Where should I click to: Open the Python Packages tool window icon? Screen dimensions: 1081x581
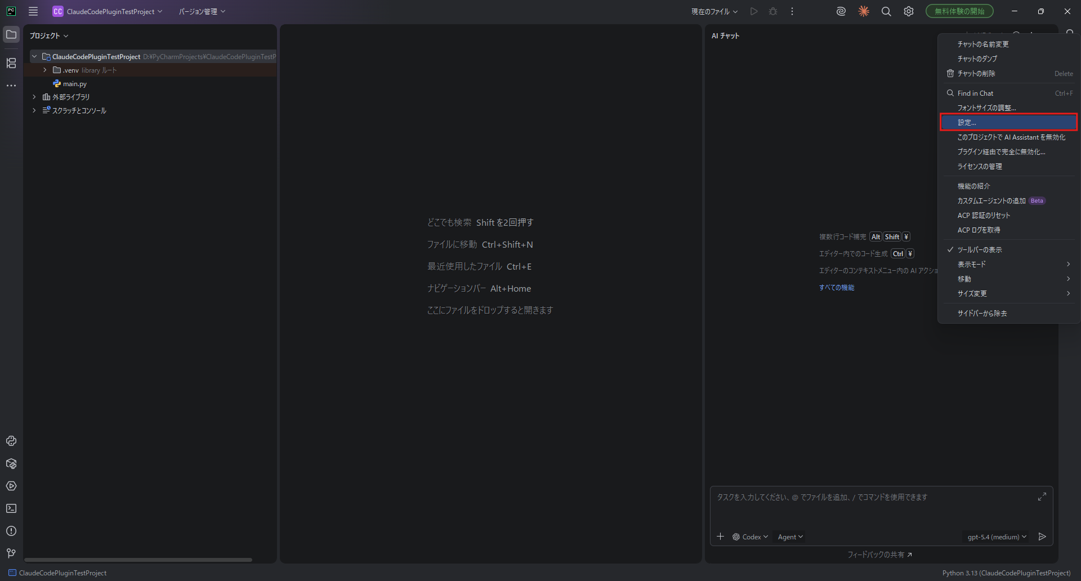pos(11,463)
